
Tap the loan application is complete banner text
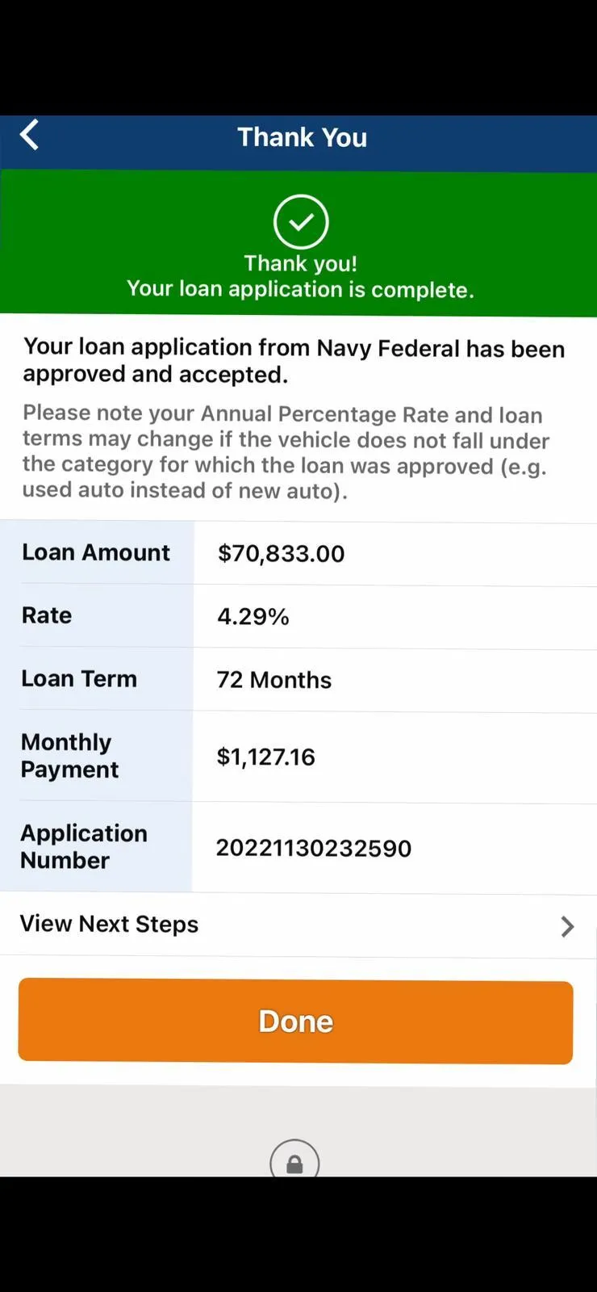pyautogui.click(x=300, y=289)
